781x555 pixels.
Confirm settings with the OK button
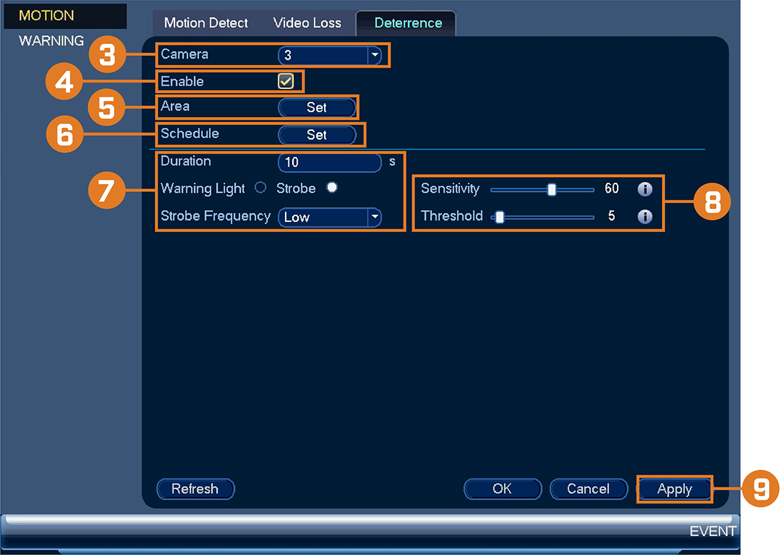[502, 489]
